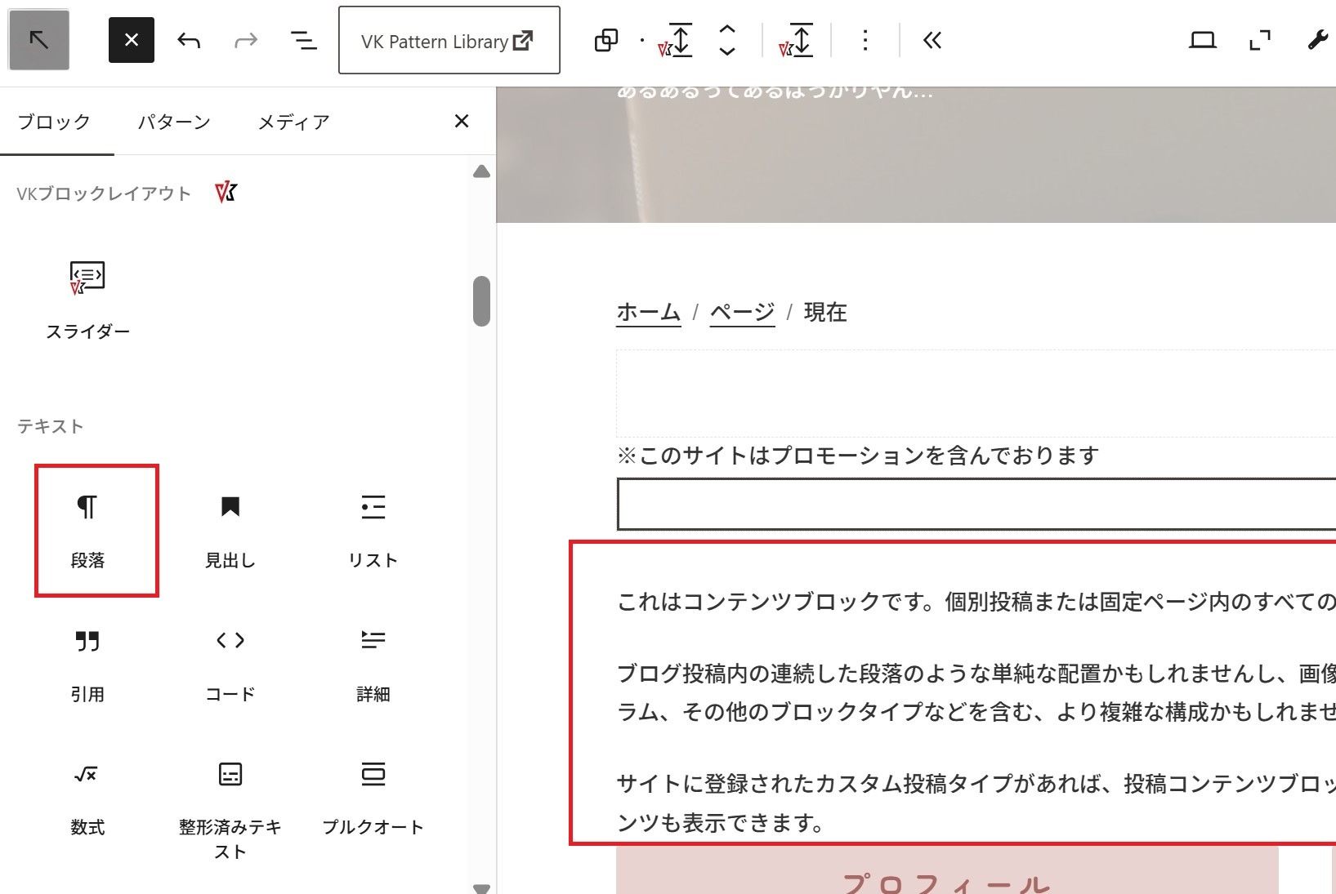
Task: Open the desktop preview view menu
Action: 1203,40
